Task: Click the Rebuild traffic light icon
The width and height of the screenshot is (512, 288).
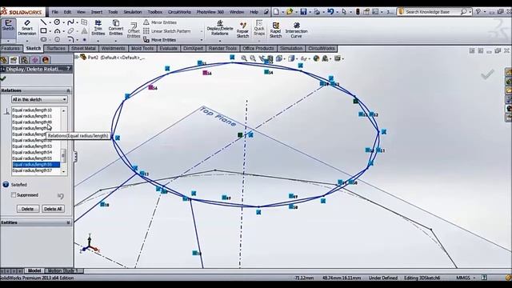Action: click(358, 12)
